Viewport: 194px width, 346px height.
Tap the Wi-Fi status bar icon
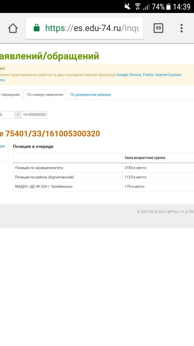pos(137,6)
